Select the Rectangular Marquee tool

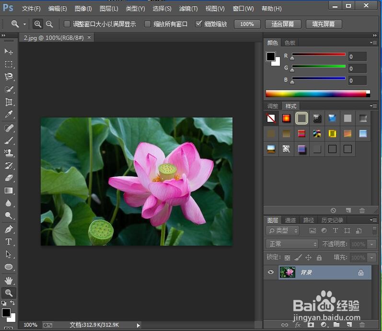coord(9,64)
